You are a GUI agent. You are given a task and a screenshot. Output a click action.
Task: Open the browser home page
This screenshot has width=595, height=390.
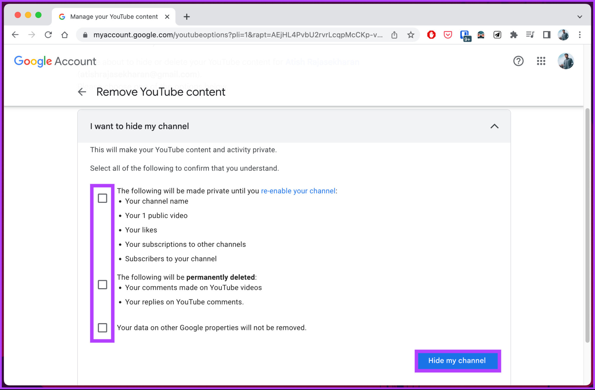coord(64,35)
